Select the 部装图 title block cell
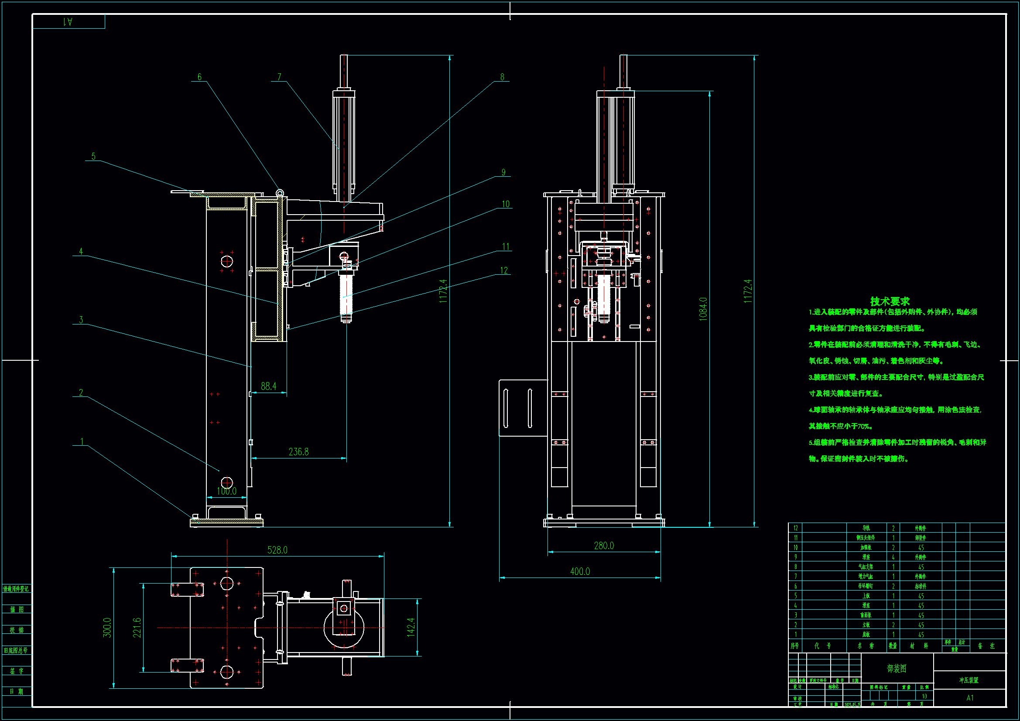Viewport: 1020px width, 721px height. tap(897, 668)
